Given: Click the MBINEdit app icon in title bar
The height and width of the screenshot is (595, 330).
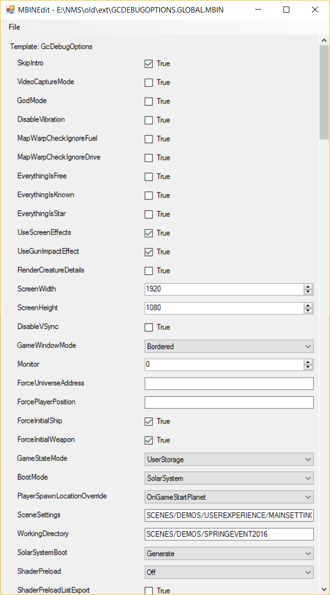Looking at the screenshot, I should (10, 10).
